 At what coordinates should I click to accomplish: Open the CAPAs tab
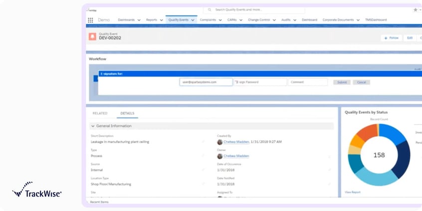click(x=232, y=20)
